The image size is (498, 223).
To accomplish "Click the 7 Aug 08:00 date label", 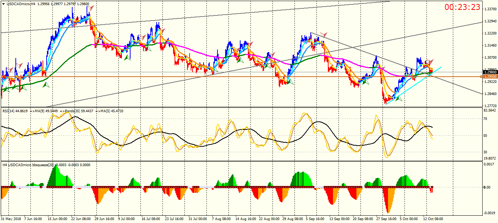I will [221, 219].
